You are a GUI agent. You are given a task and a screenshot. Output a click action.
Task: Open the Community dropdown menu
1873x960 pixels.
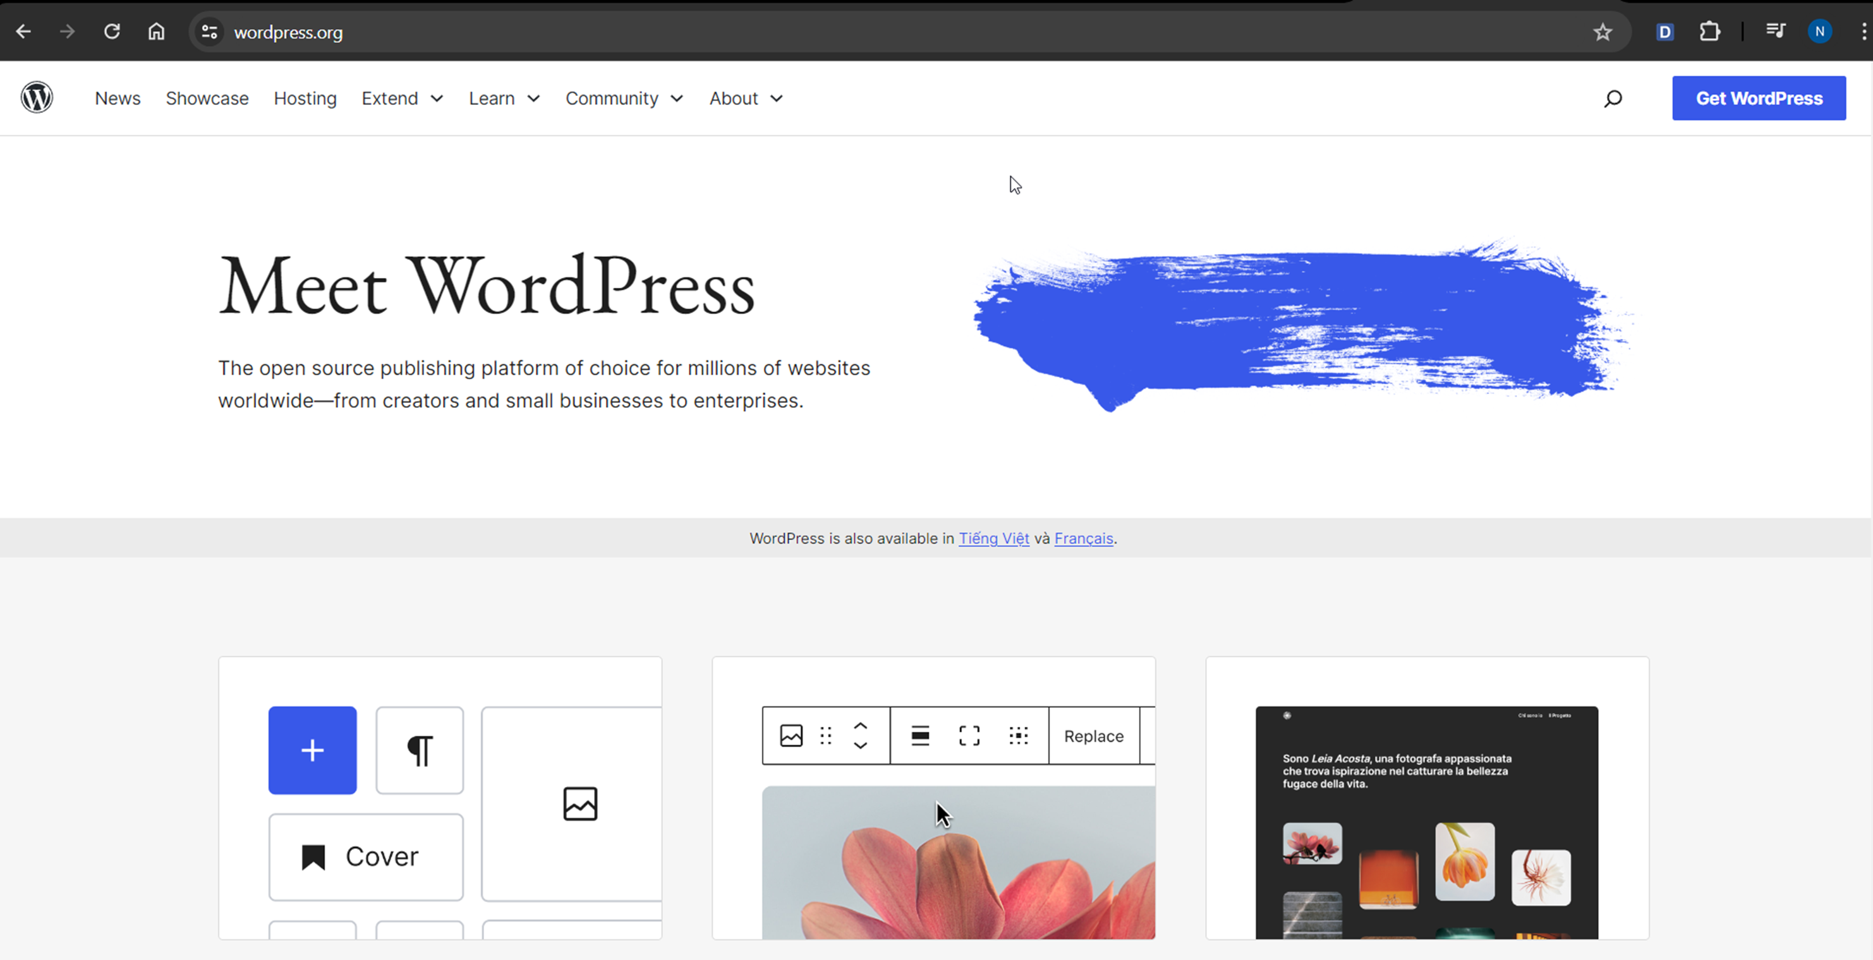(624, 98)
